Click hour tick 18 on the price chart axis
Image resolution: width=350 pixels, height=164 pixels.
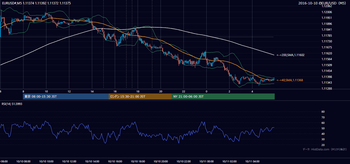(138, 91)
